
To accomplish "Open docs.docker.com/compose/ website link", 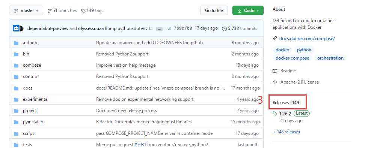I will tap(307, 38).
